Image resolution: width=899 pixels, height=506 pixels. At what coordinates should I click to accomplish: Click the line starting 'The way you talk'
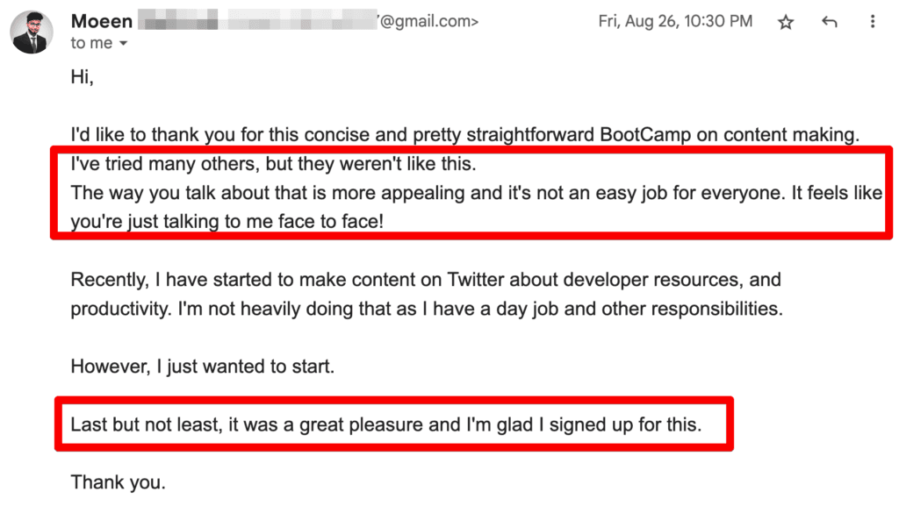pyautogui.click(x=476, y=193)
